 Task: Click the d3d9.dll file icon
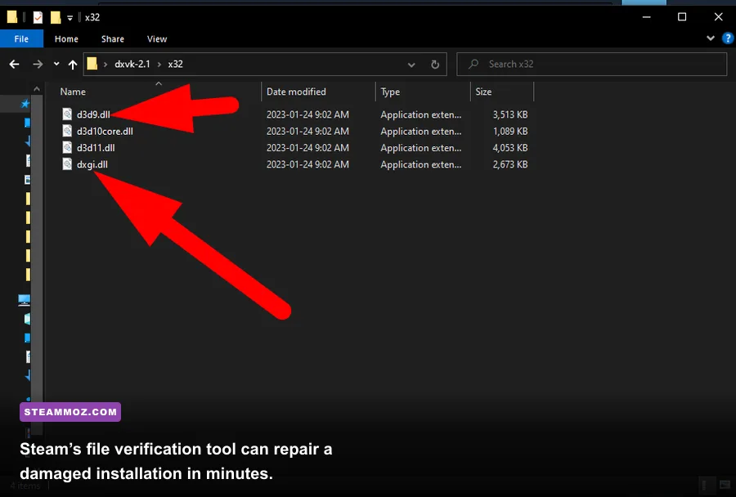point(67,114)
